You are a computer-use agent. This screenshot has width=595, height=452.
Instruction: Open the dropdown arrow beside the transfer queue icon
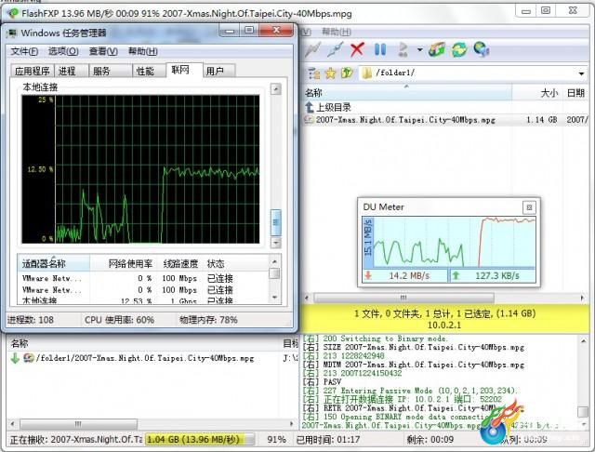point(419,49)
